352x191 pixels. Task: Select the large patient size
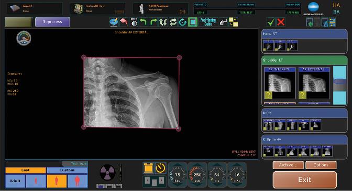pos(78,181)
